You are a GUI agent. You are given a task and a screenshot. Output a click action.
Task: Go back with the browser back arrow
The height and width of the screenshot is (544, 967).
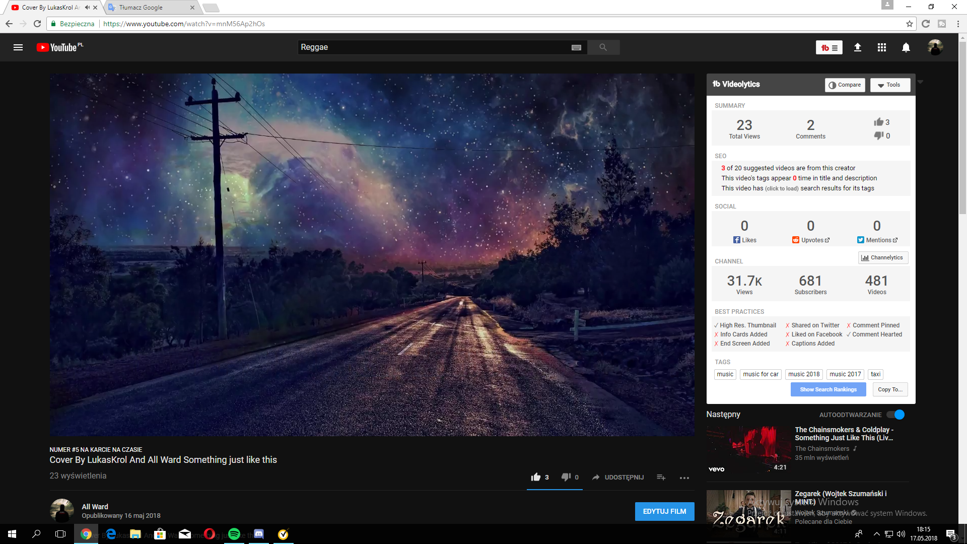9,24
